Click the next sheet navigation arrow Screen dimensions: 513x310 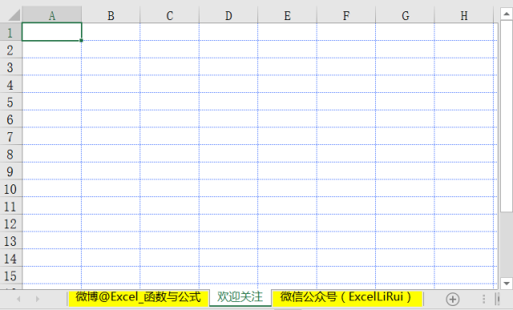coord(38,299)
